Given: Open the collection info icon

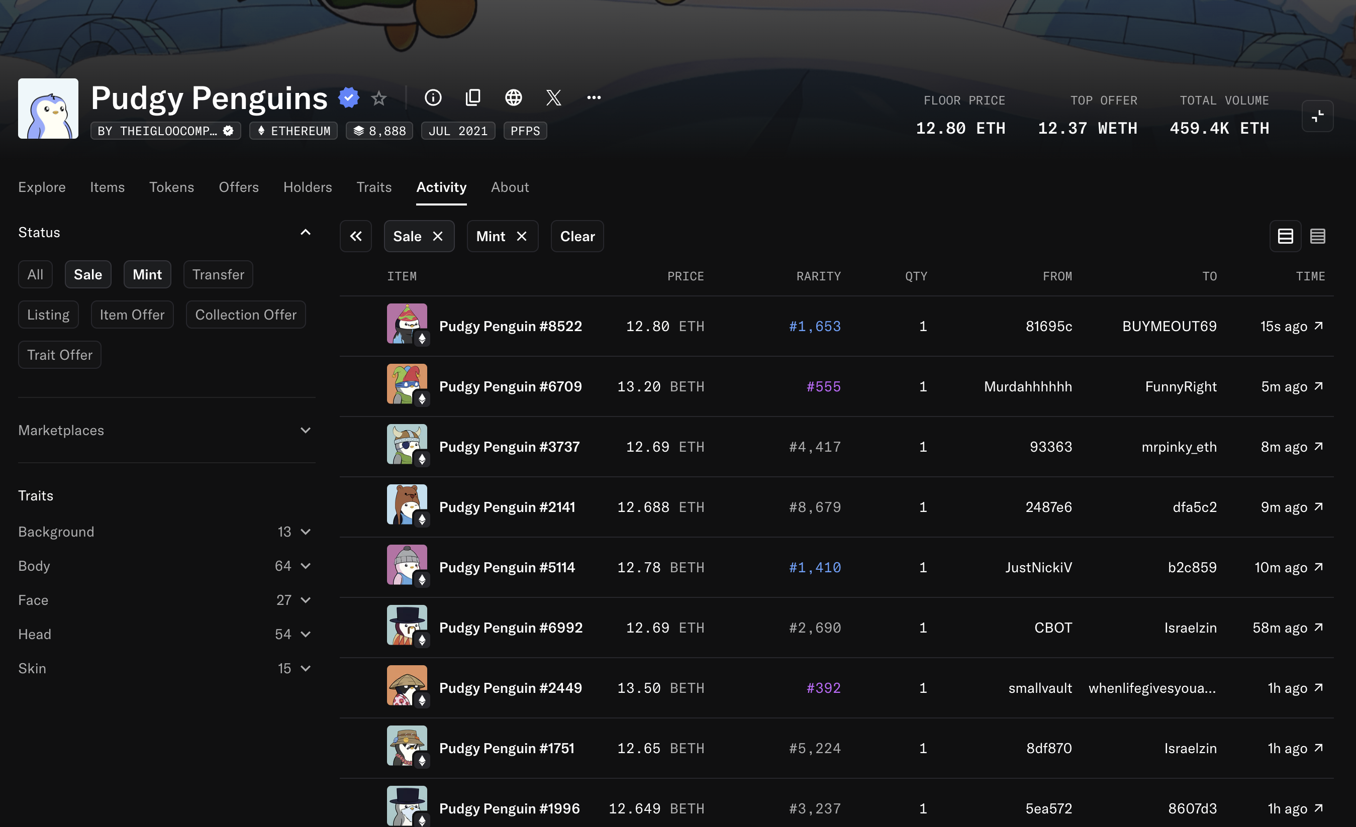Looking at the screenshot, I should coord(433,98).
